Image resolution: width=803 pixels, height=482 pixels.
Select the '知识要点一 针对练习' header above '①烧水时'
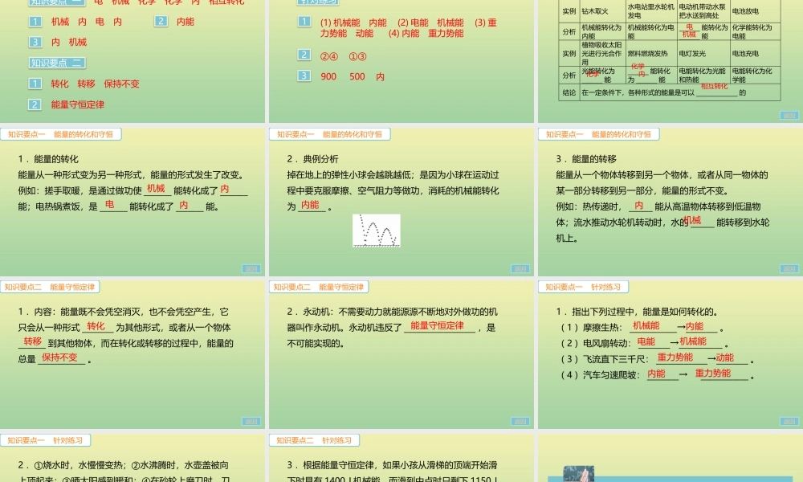[46, 440]
